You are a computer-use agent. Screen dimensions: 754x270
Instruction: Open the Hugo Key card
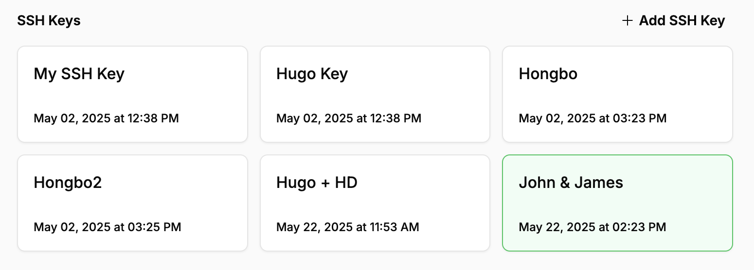click(375, 95)
